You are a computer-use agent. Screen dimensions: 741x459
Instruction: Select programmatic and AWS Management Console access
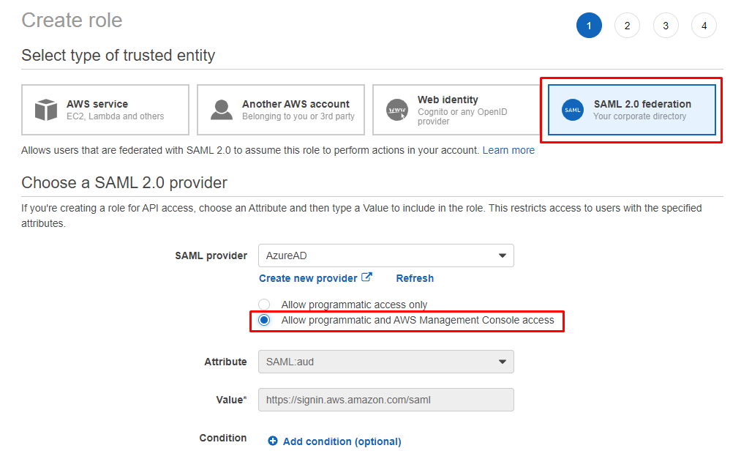click(x=265, y=320)
